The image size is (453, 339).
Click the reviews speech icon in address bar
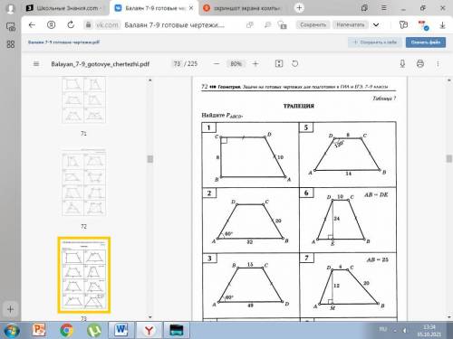point(267,25)
